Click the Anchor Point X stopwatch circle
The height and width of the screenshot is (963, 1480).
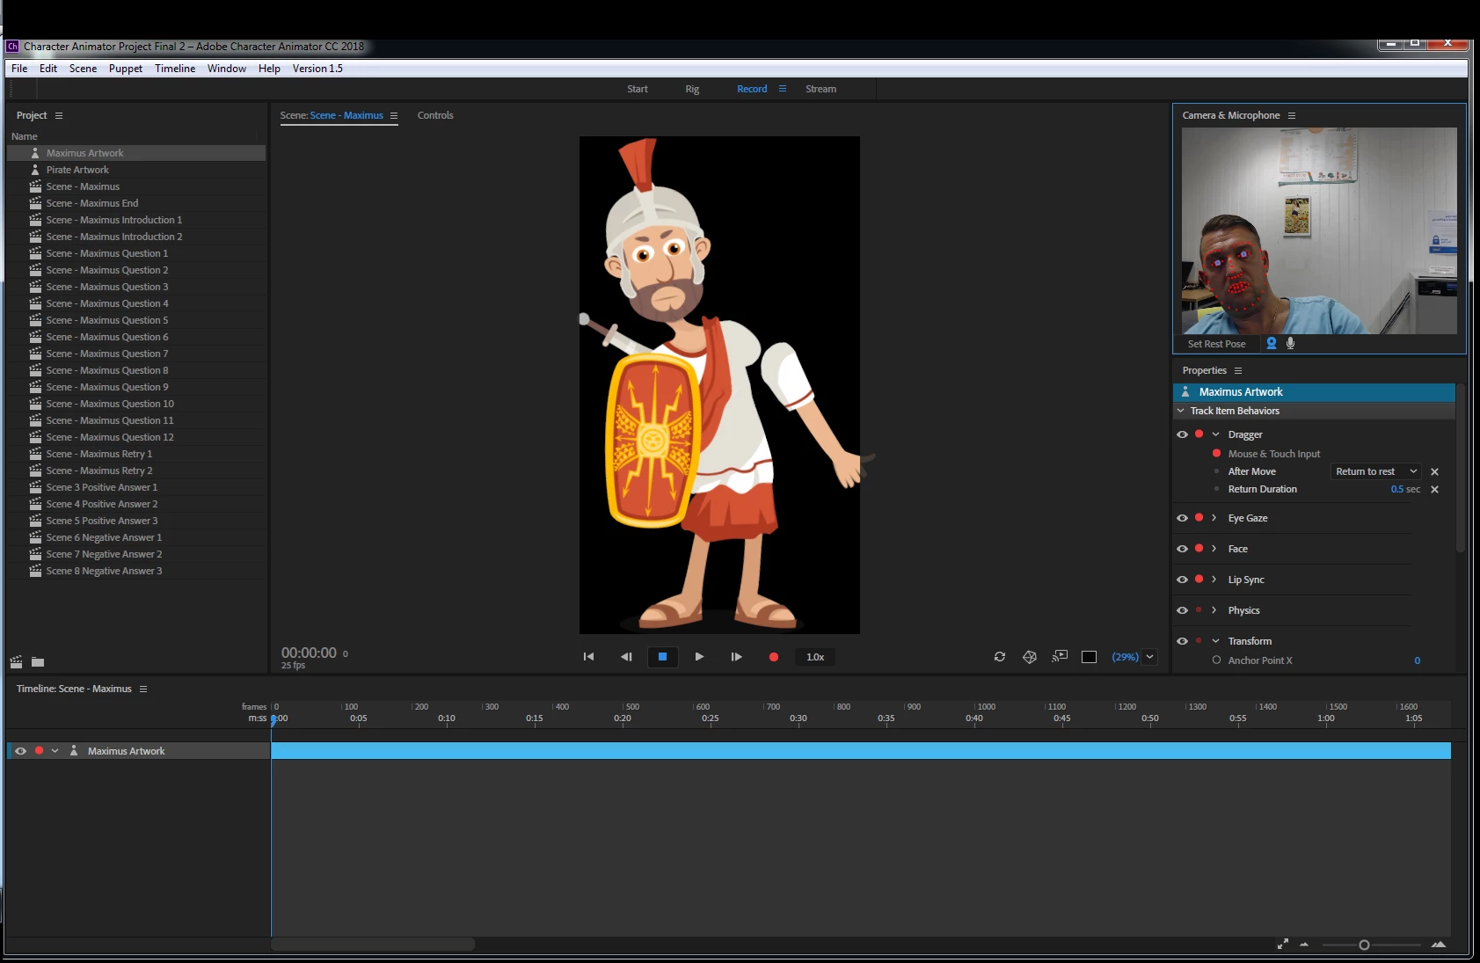click(1217, 660)
